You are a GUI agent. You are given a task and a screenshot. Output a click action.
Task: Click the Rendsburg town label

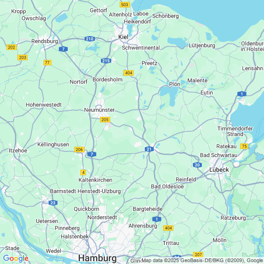click(x=44, y=41)
